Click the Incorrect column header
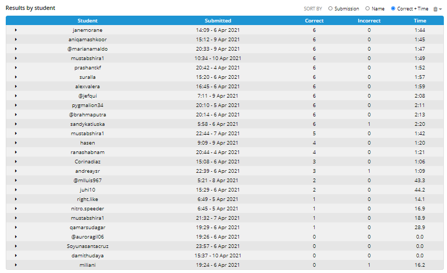 369,20
